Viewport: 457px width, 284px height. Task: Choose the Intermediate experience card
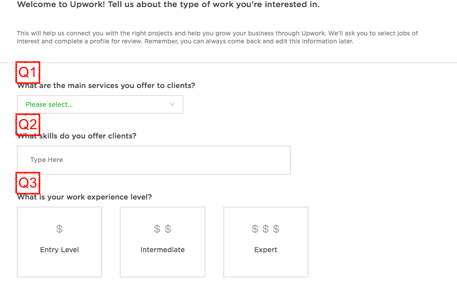(x=162, y=242)
